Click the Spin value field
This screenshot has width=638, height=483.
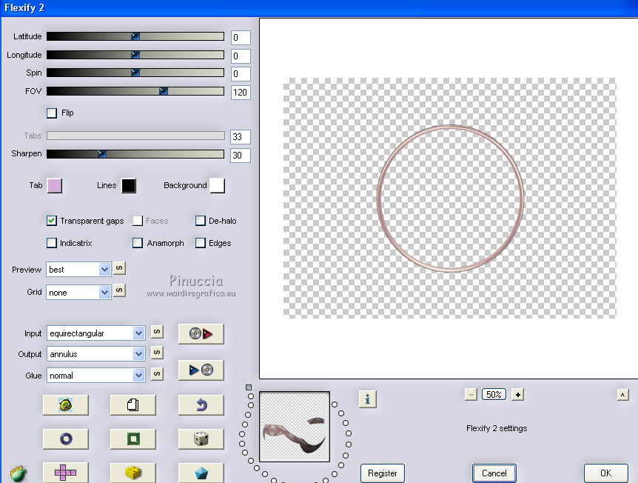pos(241,74)
